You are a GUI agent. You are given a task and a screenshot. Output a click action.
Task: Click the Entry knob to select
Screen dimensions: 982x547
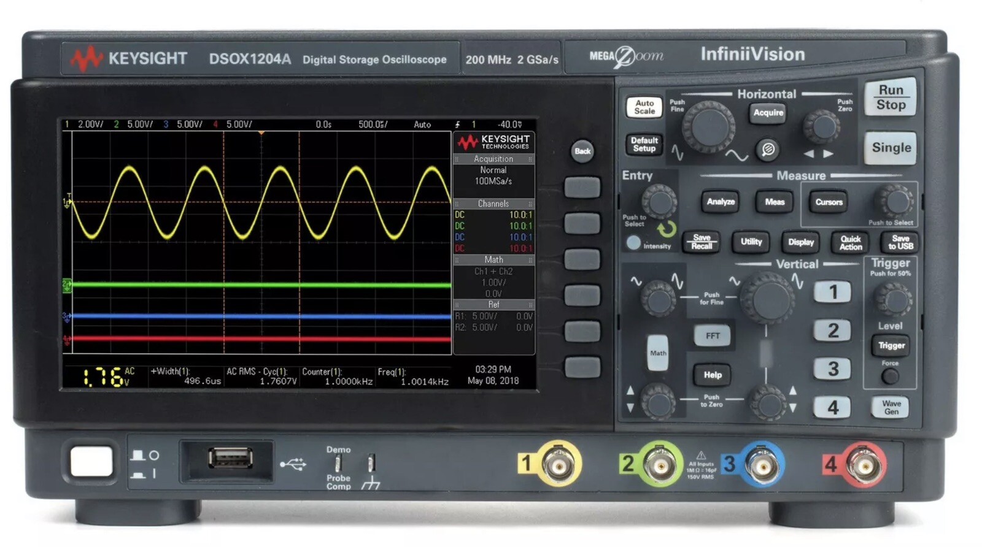(659, 201)
